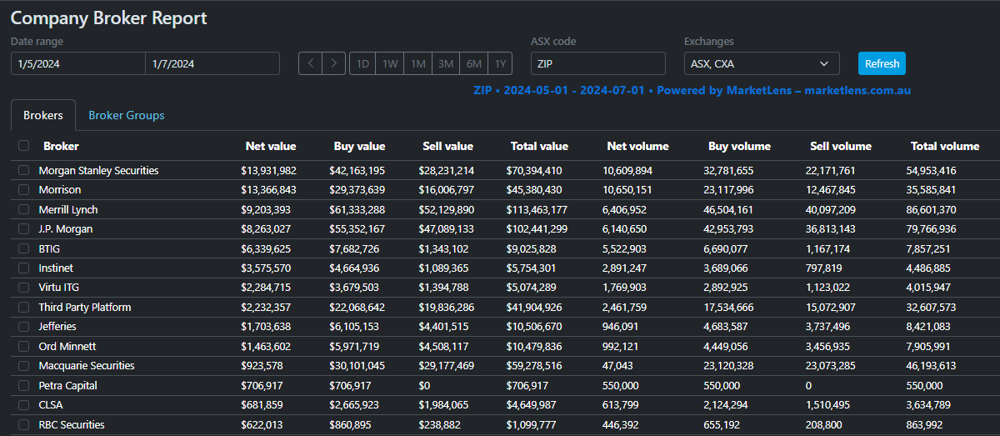
Task: Click sell volume 3,456,935
Action: point(827,347)
